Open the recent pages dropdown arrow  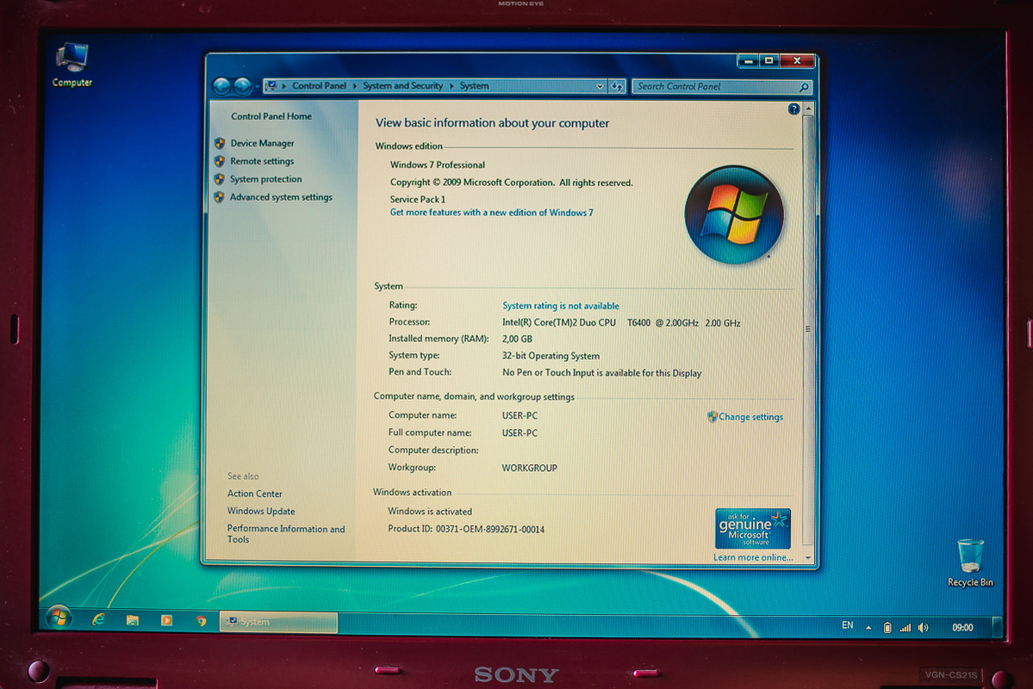tap(257, 86)
